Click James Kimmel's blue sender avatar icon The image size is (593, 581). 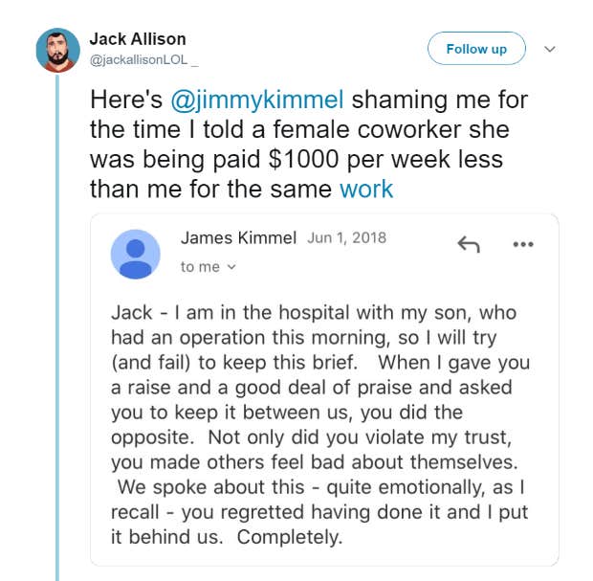[135, 254]
